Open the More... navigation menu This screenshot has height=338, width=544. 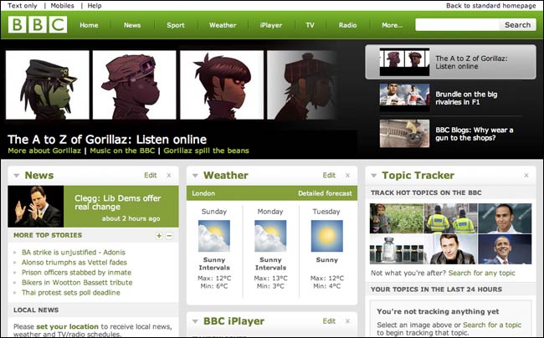[392, 25]
